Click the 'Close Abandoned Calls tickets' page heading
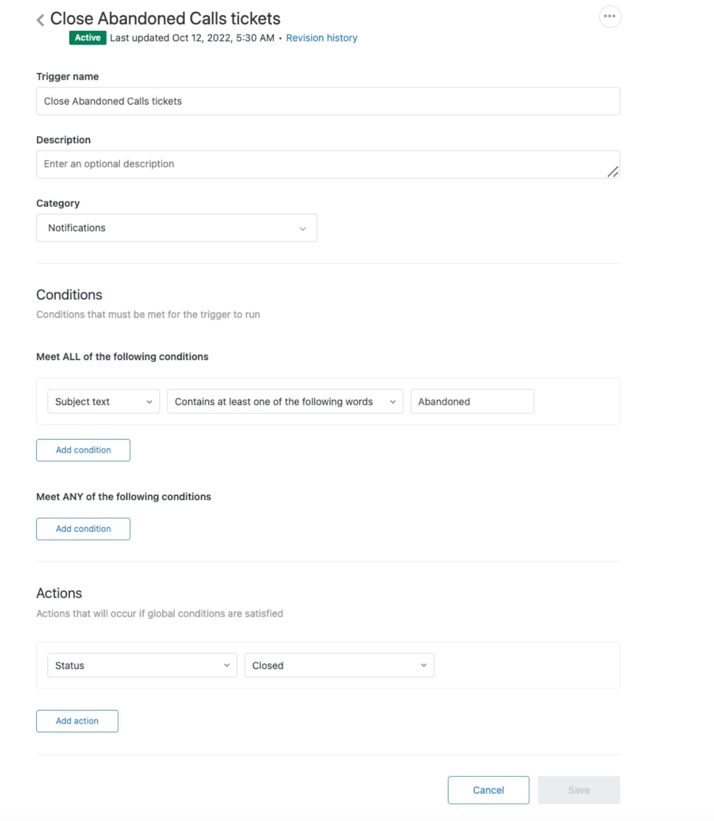Screen dimensions: 714x821 coord(165,18)
